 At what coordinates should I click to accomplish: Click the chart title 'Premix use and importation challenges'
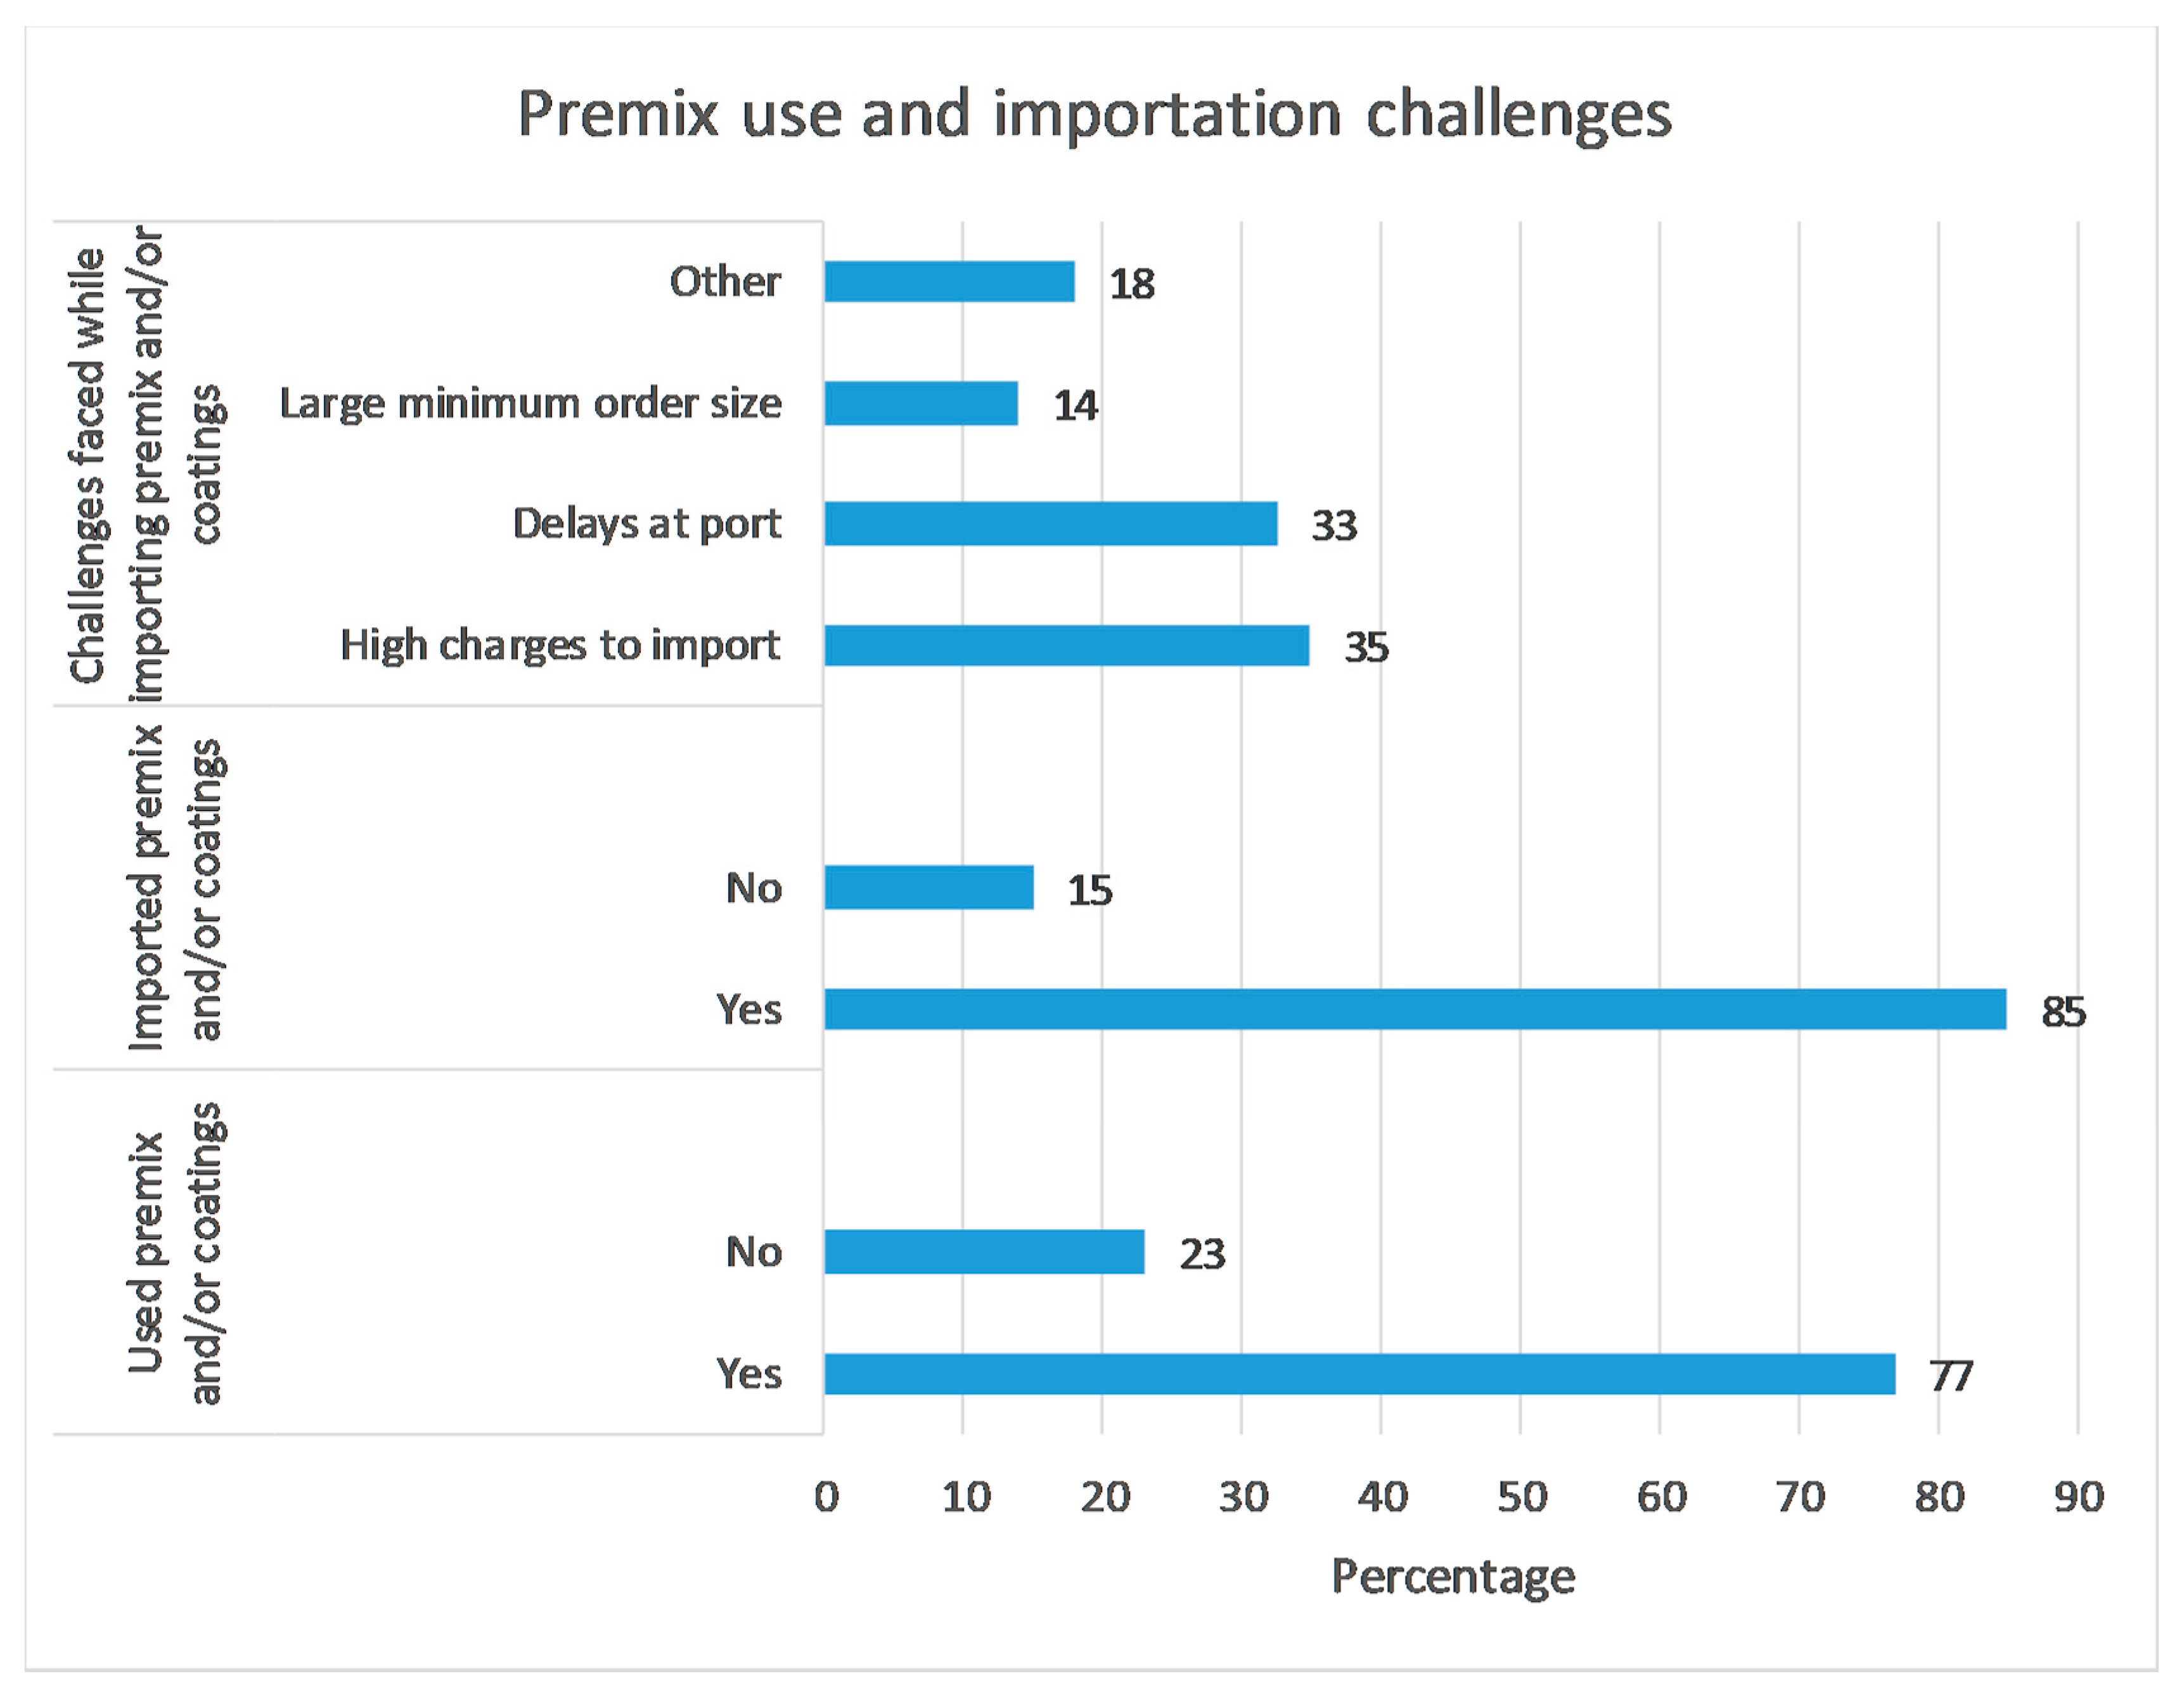(1094, 114)
